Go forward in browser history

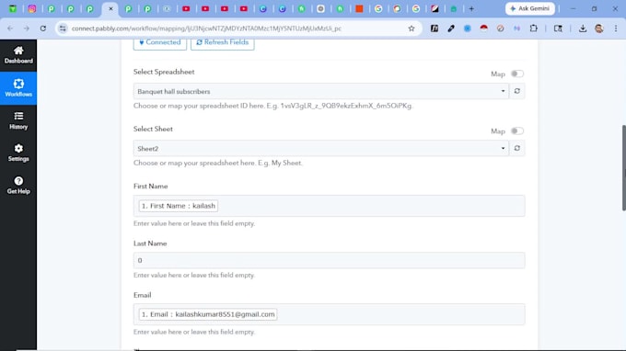coord(27,28)
